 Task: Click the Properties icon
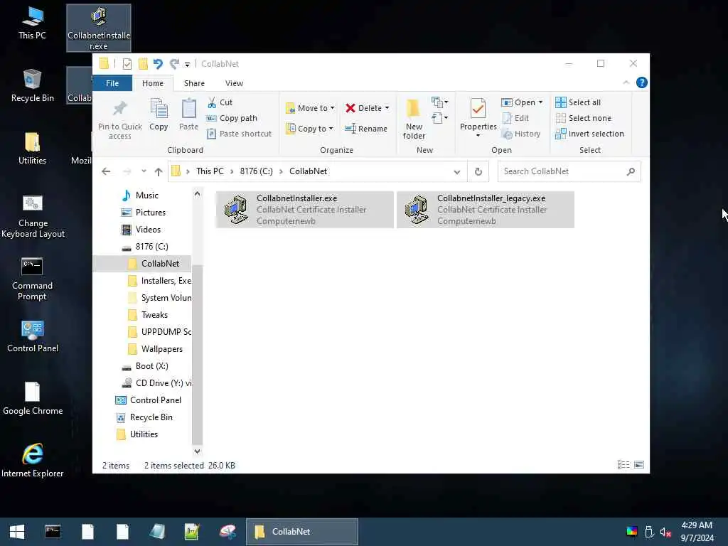pos(478,109)
